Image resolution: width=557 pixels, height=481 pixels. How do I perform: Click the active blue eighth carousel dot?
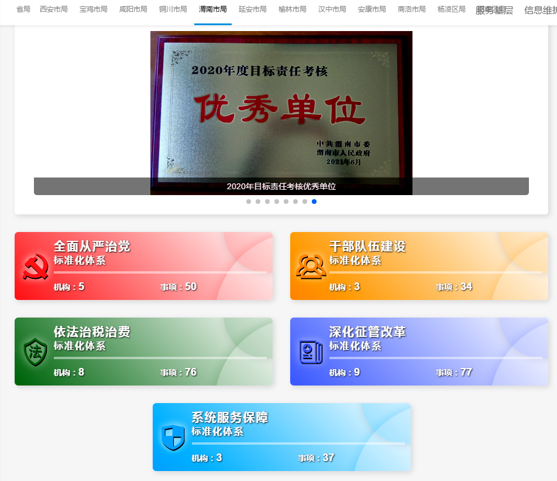coord(314,202)
